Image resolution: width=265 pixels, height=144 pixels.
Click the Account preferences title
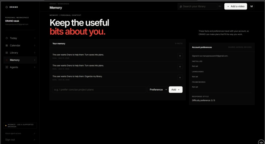coord(202,47)
